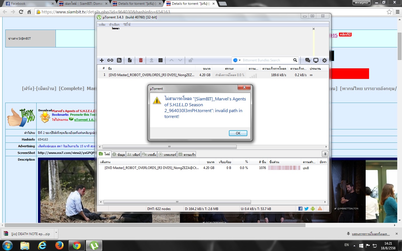Click the orange warning icon in status bar
402x251 pixels.
point(320,209)
